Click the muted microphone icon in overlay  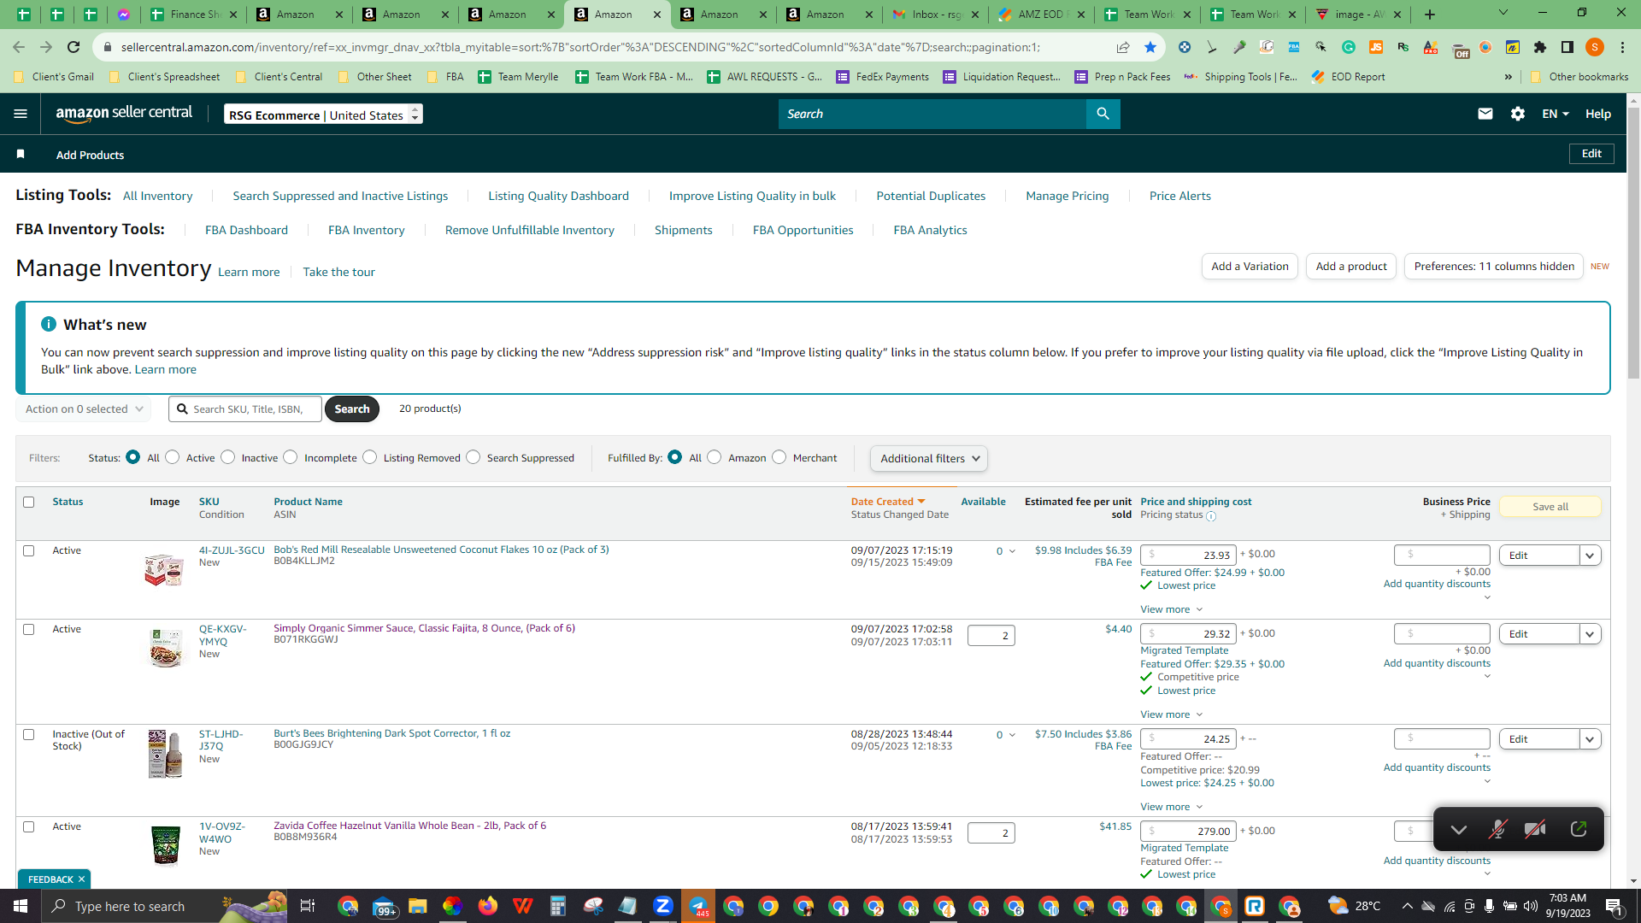click(x=1497, y=829)
